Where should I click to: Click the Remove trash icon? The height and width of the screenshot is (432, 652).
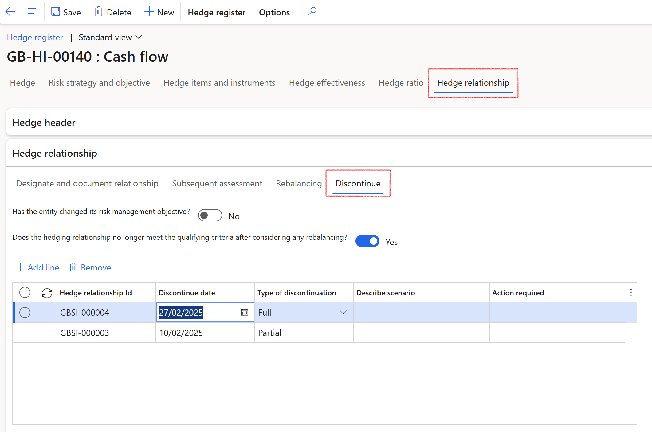point(73,267)
